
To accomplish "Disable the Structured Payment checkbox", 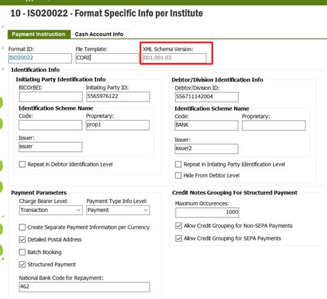I will point(22,264).
